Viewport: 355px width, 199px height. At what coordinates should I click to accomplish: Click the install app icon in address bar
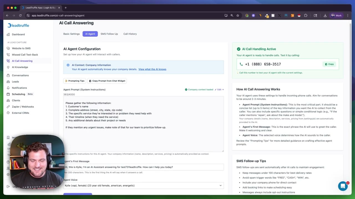226,15
